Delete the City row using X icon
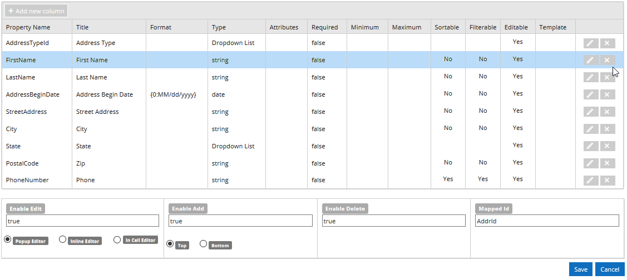Viewport: 627px width, 280px height. (607, 129)
